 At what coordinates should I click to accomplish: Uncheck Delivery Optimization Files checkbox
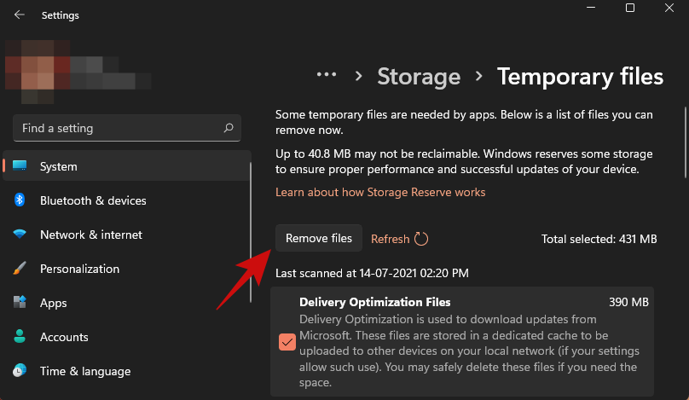click(x=287, y=342)
